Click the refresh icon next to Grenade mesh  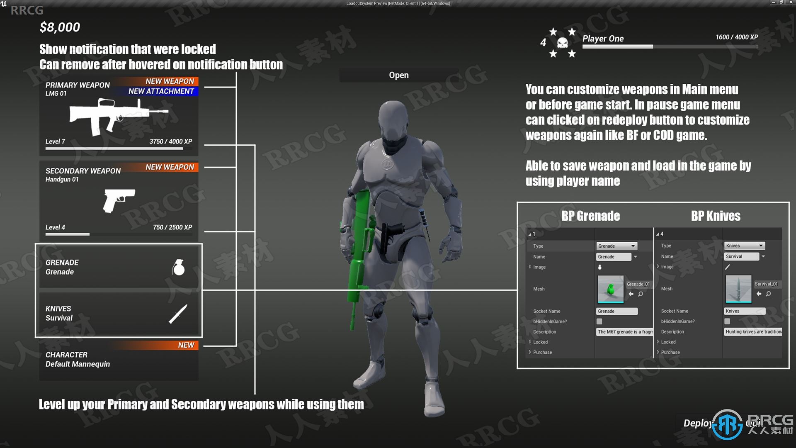click(631, 294)
